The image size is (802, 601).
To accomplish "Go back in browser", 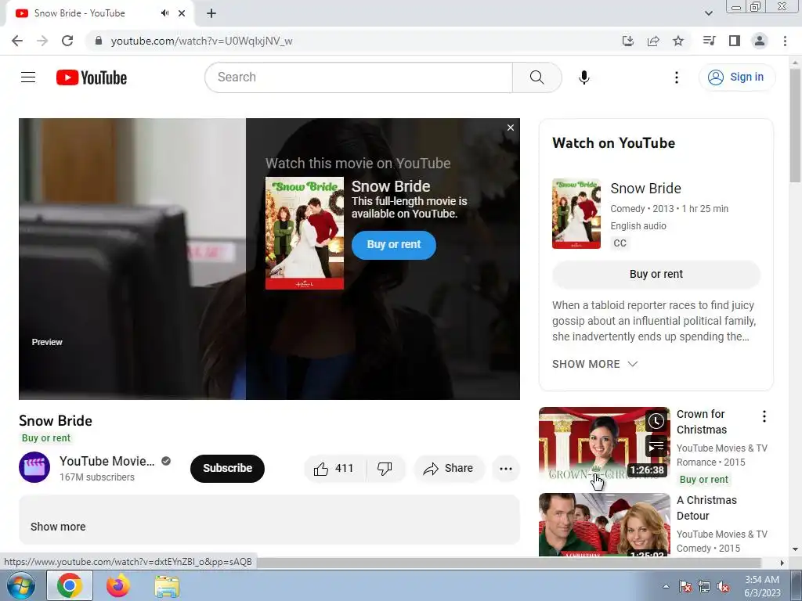I will point(17,41).
